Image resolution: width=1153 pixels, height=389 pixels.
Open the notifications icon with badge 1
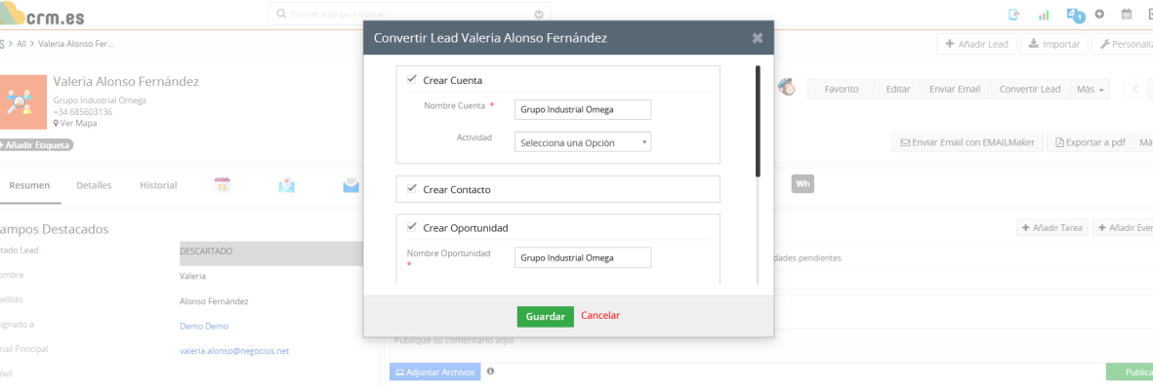(1075, 15)
